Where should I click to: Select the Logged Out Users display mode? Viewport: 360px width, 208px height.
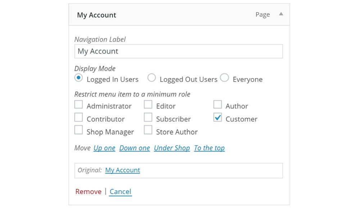[152, 77]
